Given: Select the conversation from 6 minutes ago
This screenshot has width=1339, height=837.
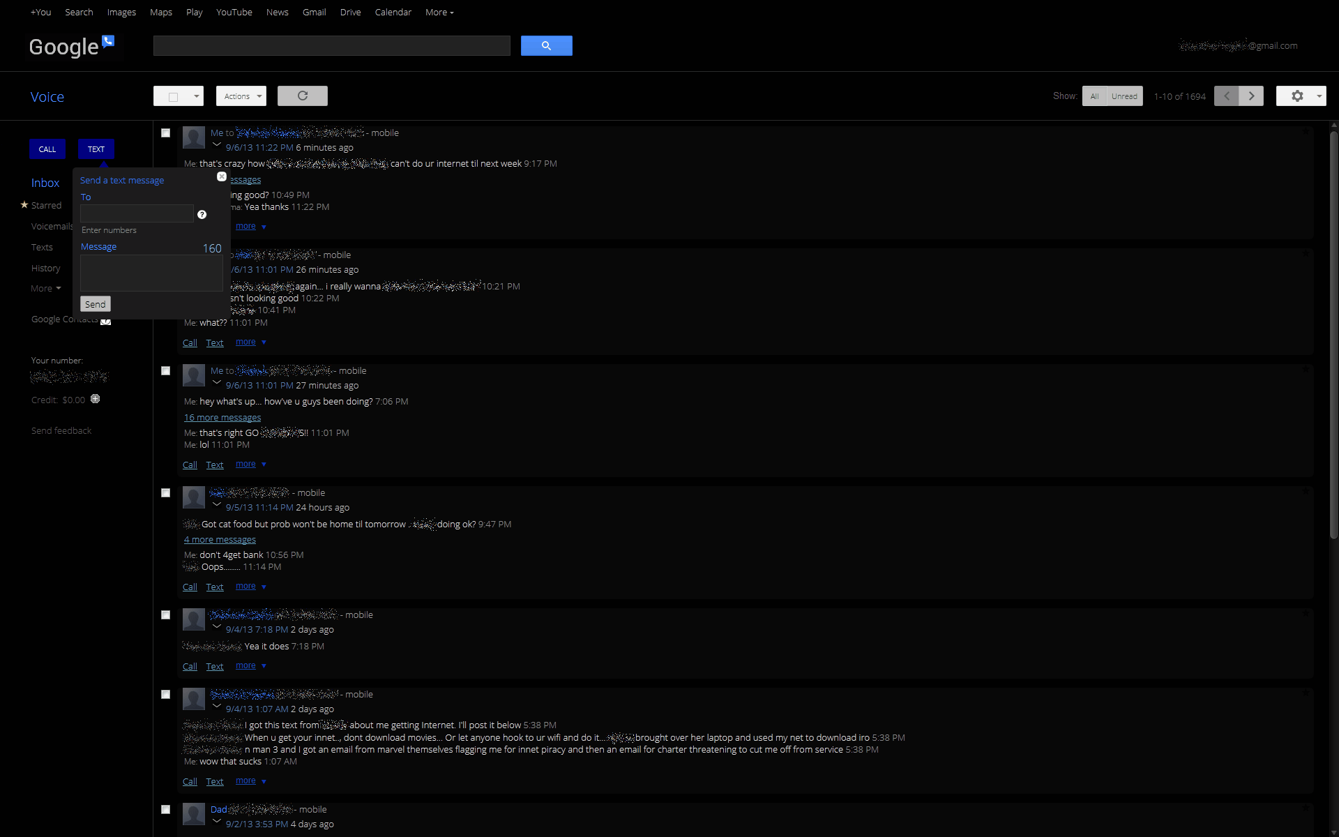Looking at the screenshot, I should (165, 133).
